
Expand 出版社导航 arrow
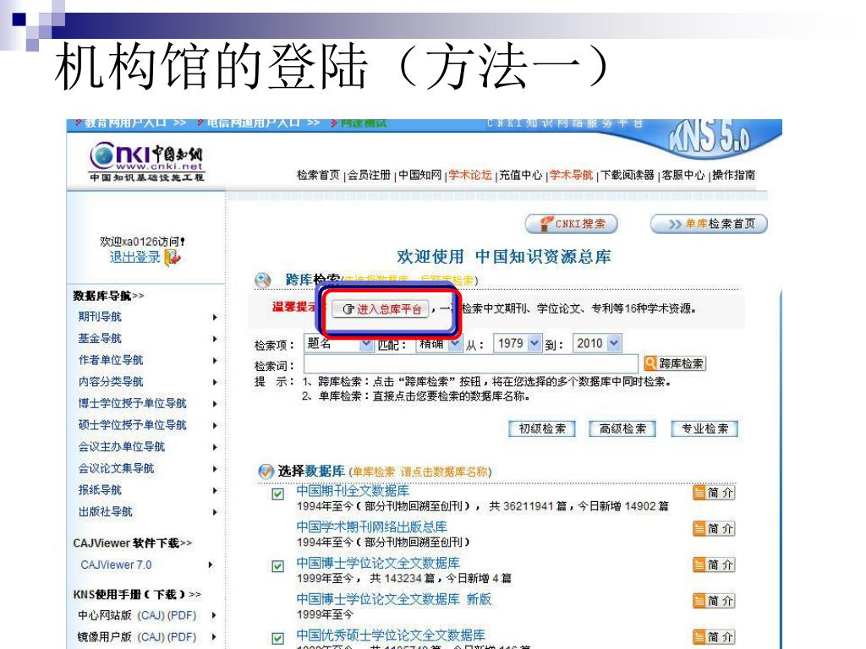point(215,512)
